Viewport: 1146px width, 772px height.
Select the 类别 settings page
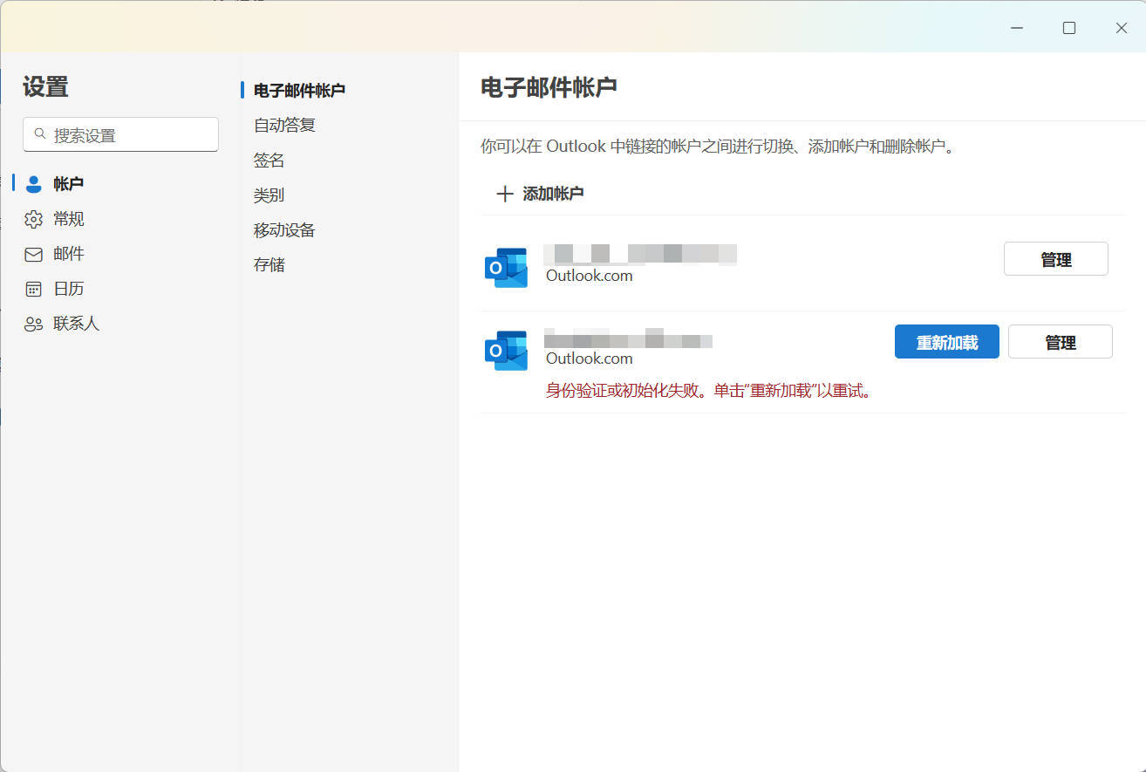(x=269, y=195)
